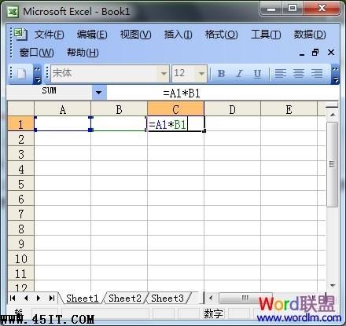Align text left
This screenshot has height=326, width=346.
click(280, 74)
